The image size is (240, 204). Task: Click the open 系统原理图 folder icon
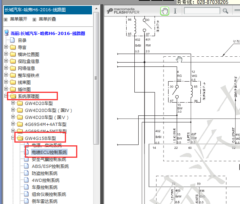tap(13, 96)
